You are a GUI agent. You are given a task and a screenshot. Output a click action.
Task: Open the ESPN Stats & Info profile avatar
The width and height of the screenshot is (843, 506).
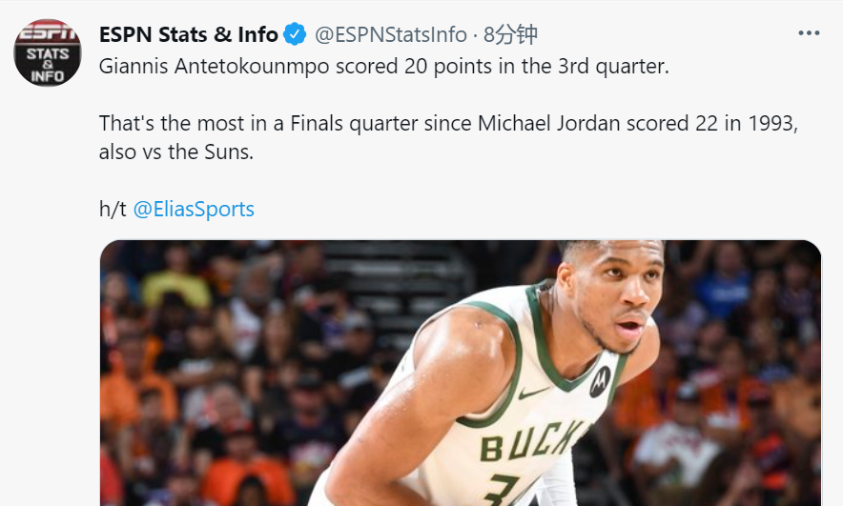click(x=48, y=55)
